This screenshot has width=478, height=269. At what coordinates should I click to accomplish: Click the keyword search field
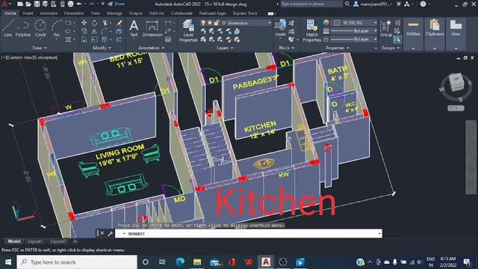point(311,4)
